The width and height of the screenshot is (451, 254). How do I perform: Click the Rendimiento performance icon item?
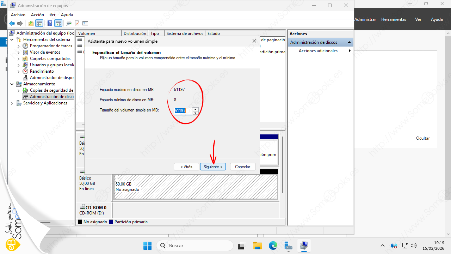click(42, 71)
